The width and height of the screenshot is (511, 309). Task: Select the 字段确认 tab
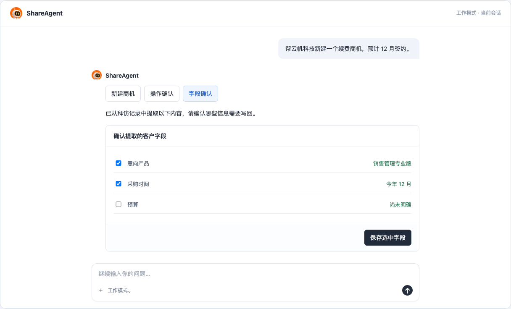pyautogui.click(x=200, y=94)
